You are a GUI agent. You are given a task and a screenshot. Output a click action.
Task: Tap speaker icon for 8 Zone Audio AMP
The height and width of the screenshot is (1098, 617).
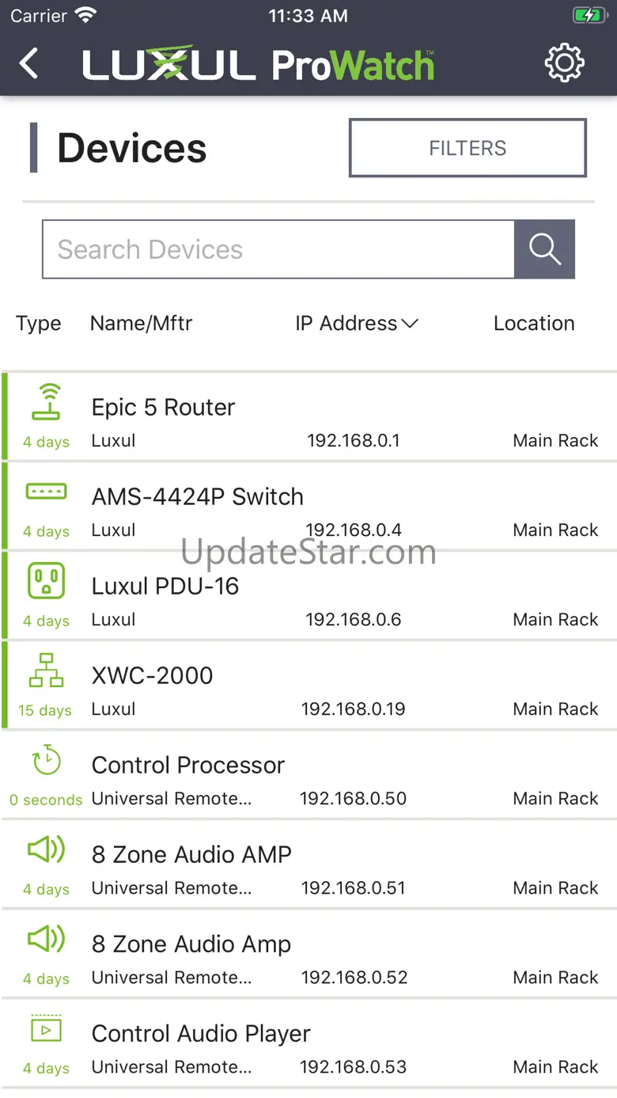click(46, 849)
